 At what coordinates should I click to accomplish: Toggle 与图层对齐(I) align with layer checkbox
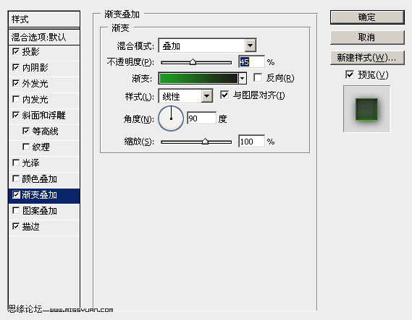pos(224,95)
